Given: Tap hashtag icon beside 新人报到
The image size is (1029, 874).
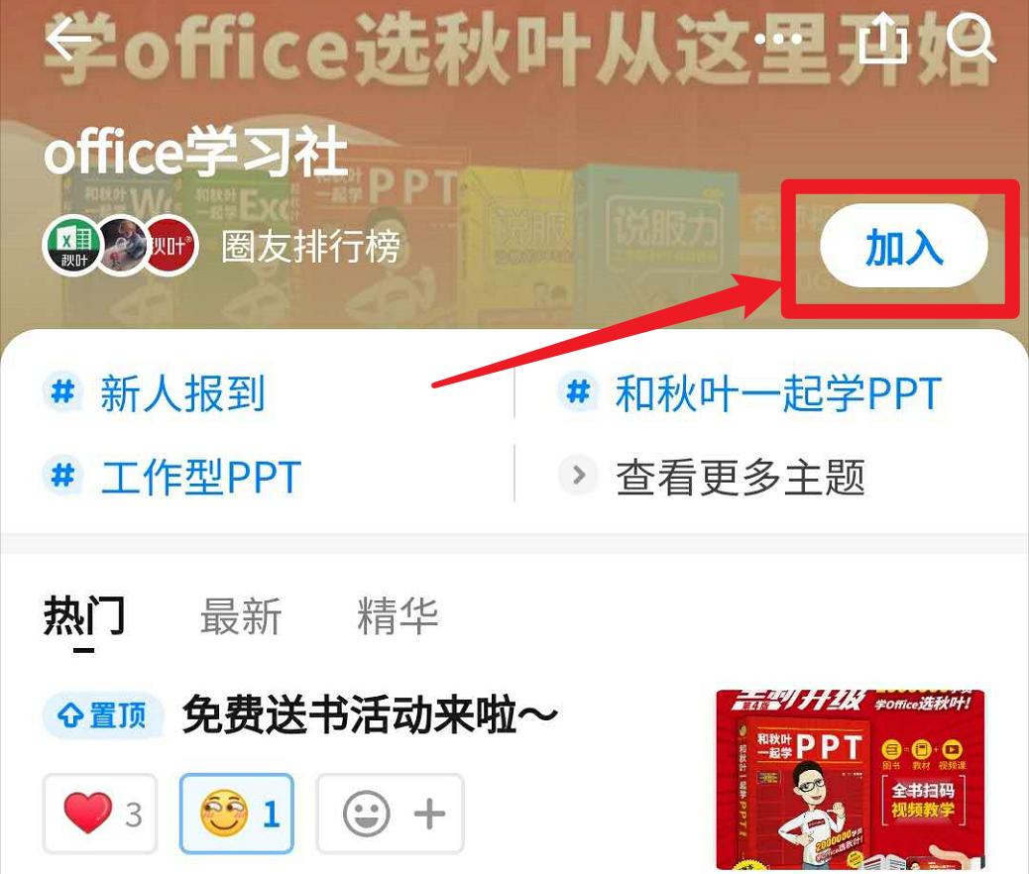Looking at the screenshot, I should [63, 391].
